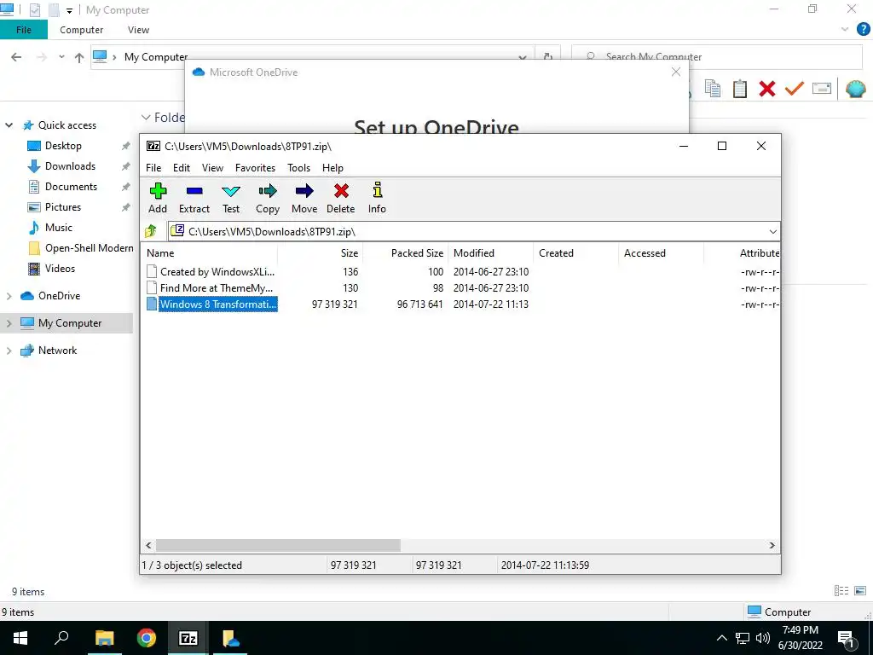Click the red X delete icon in the Explorer toolbar
The height and width of the screenshot is (655, 873).
click(x=767, y=89)
